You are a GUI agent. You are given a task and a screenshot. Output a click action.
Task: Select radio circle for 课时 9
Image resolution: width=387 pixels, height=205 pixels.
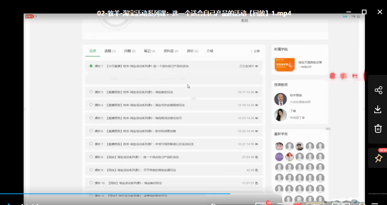(x=91, y=170)
